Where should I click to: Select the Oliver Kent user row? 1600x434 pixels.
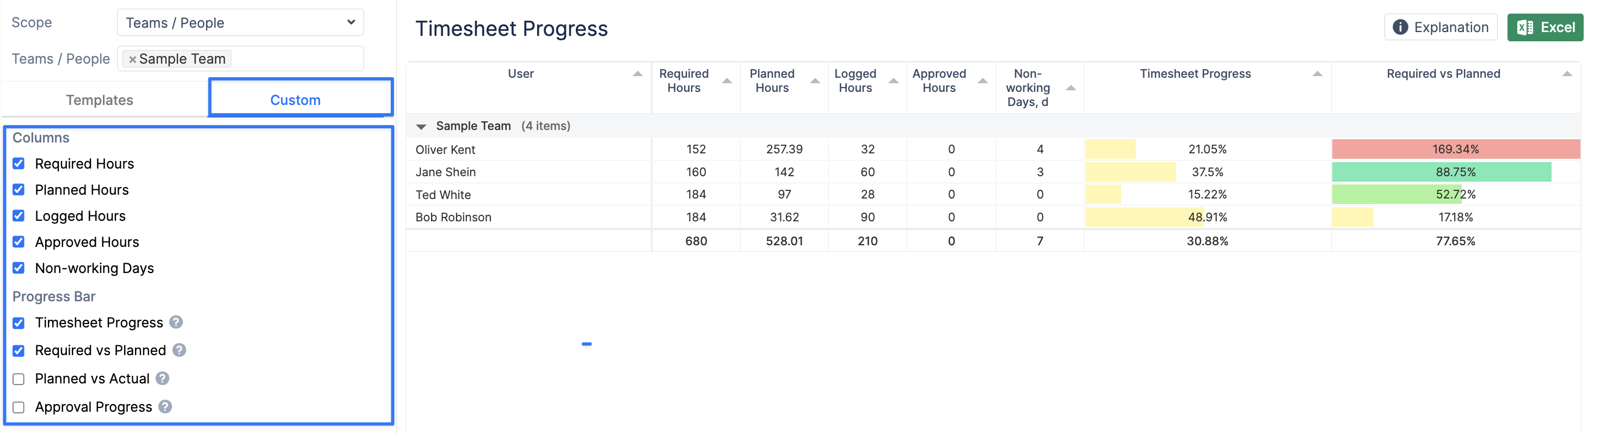click(993, 149)
